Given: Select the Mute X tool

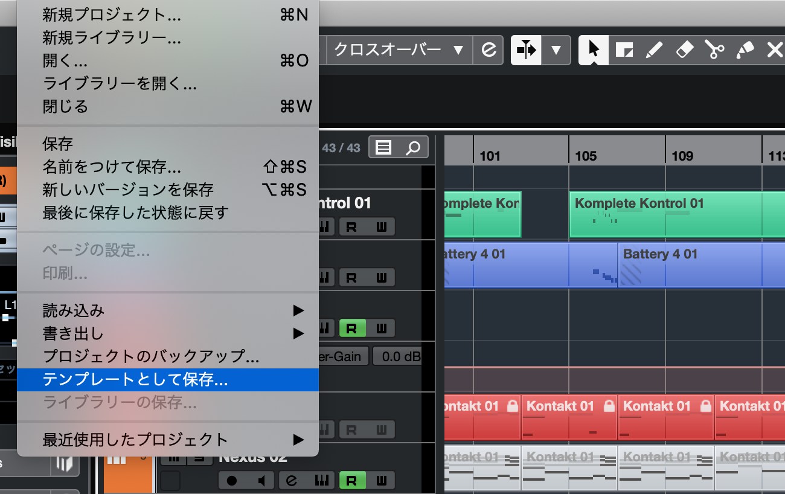Looking at the screenshot, I should 774,50.
